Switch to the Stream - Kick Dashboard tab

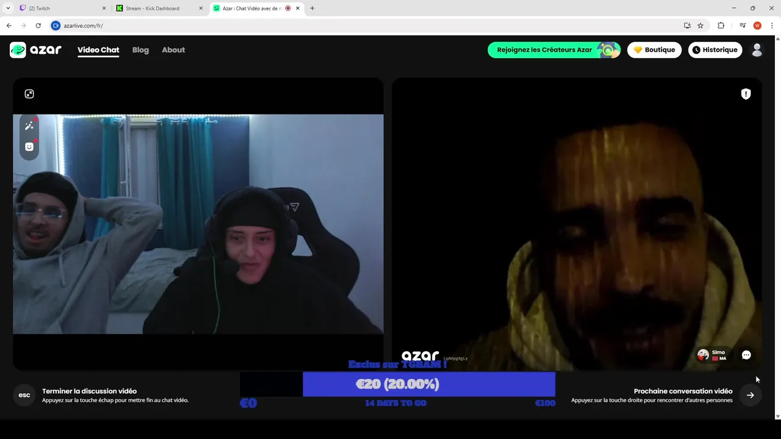coord(159,9)
